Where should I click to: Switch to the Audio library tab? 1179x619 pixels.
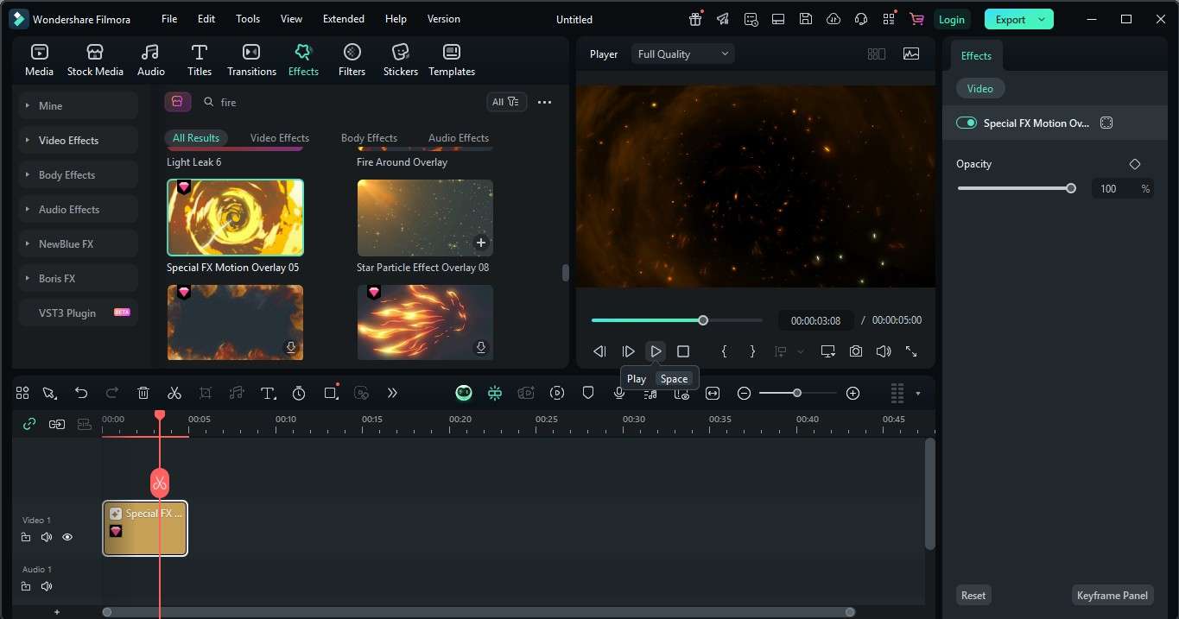[150, 60]
